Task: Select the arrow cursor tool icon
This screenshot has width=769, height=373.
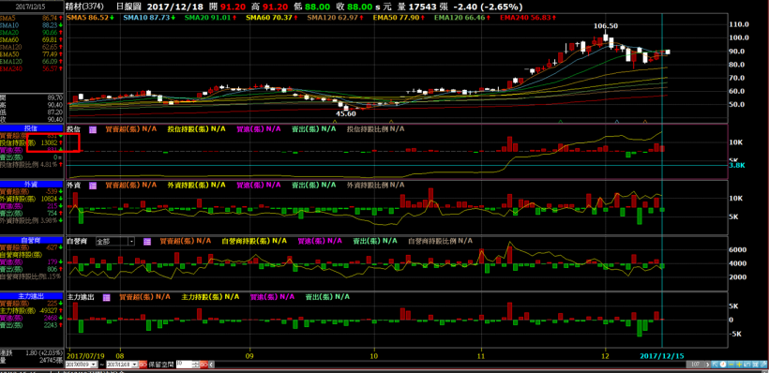Action: click(x=715, y=365)
